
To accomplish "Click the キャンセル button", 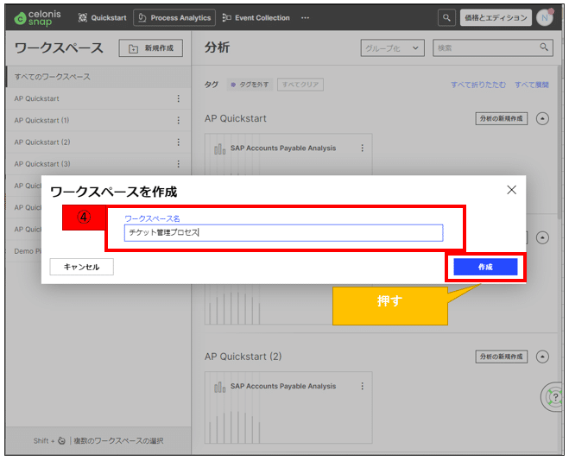I will click(x=82, y=267).
